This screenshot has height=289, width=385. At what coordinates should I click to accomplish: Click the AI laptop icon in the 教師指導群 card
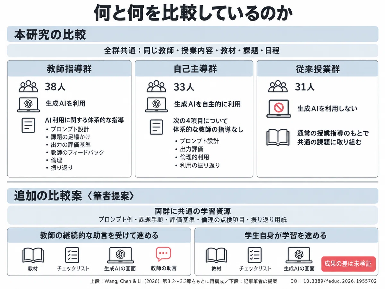pyautogui.click(x=28, y=104)
